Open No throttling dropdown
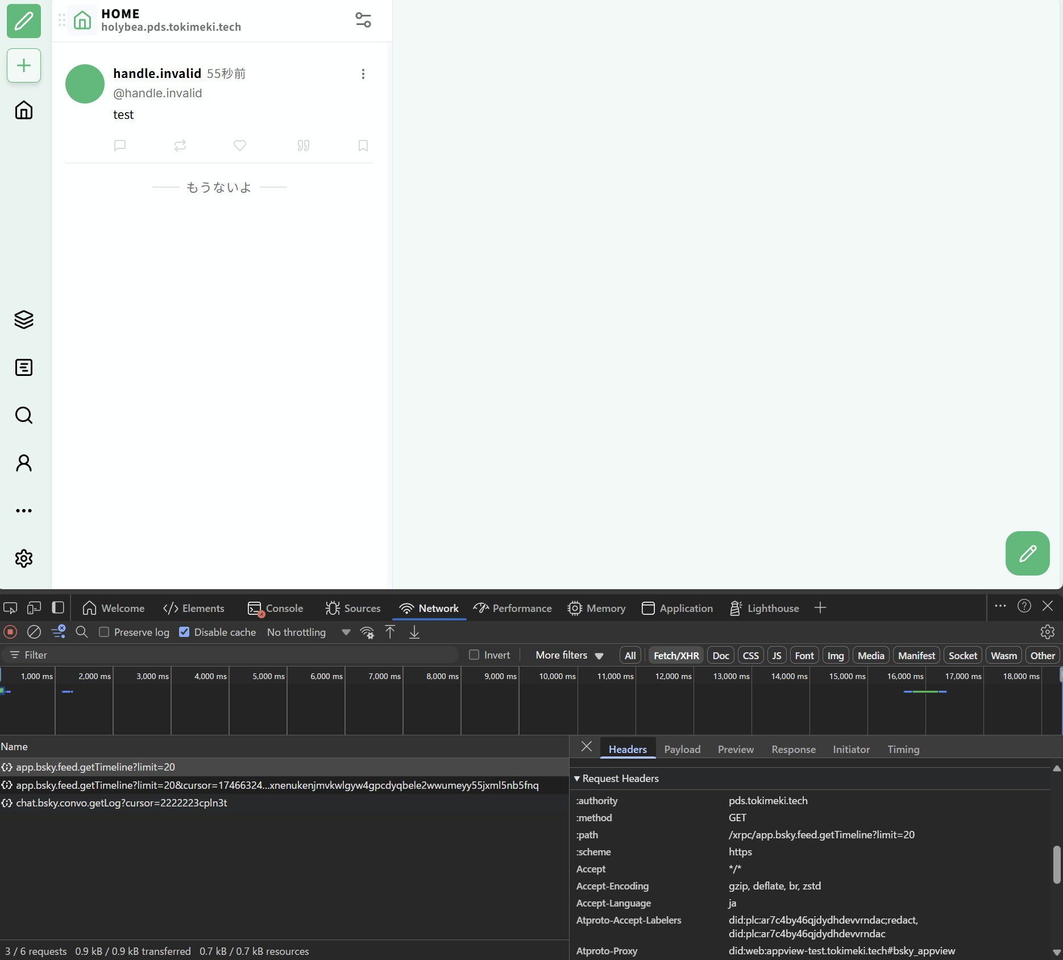The width and height of the screenshot is (1063, 960). (x=309, y=632)
